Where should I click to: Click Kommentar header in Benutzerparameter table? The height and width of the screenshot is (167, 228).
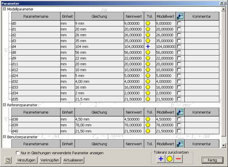point(202,144)
